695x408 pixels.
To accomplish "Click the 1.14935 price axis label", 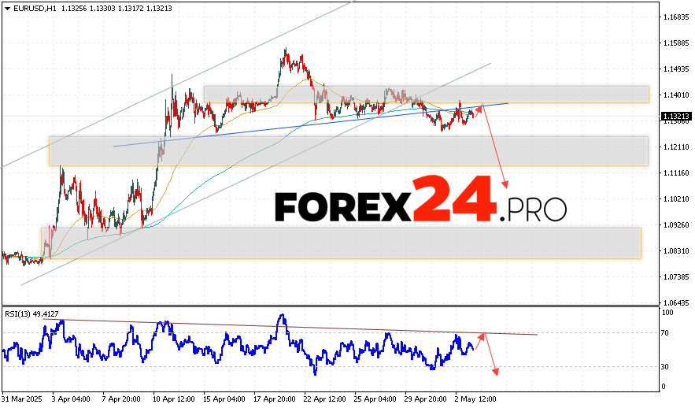I will 676,69.
